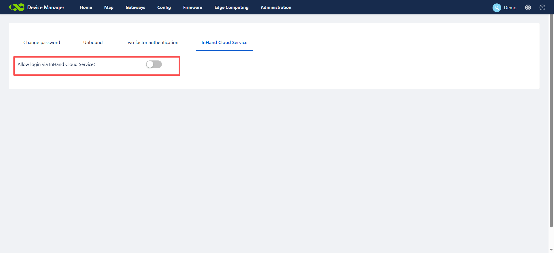This screenshot has width=554, height=253.
Task: Go to the Map page
Action: [109, 7]
